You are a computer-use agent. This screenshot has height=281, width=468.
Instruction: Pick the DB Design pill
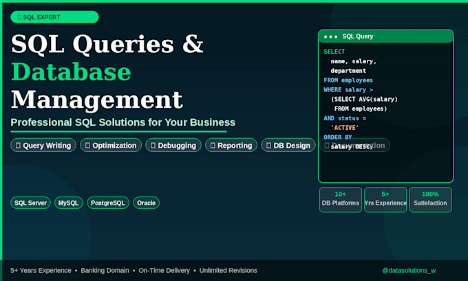[288, 145]
